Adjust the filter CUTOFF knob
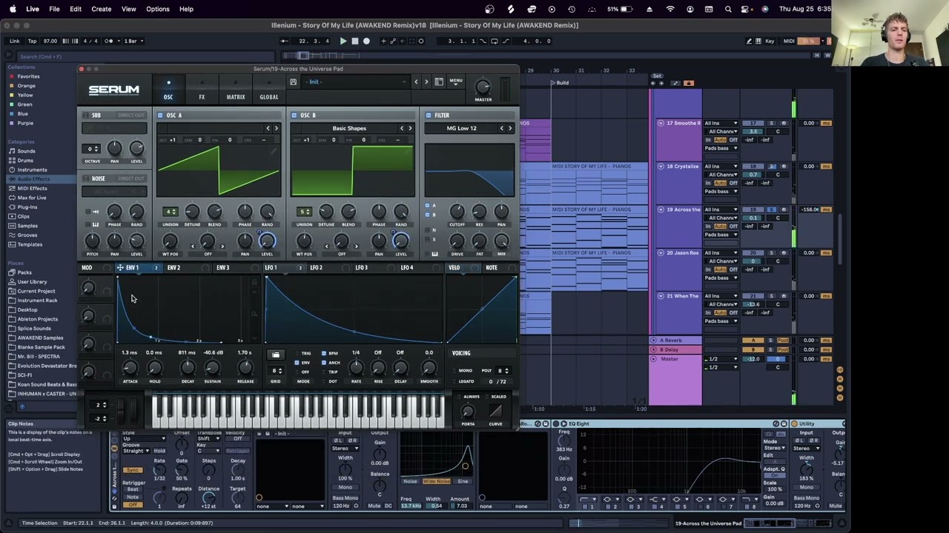Viewport: 949px width, 533px height. 457,212
